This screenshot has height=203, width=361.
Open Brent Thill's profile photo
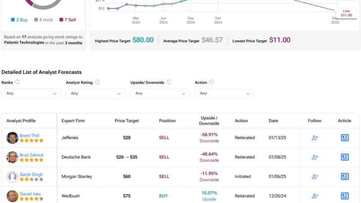coord(12,138)
